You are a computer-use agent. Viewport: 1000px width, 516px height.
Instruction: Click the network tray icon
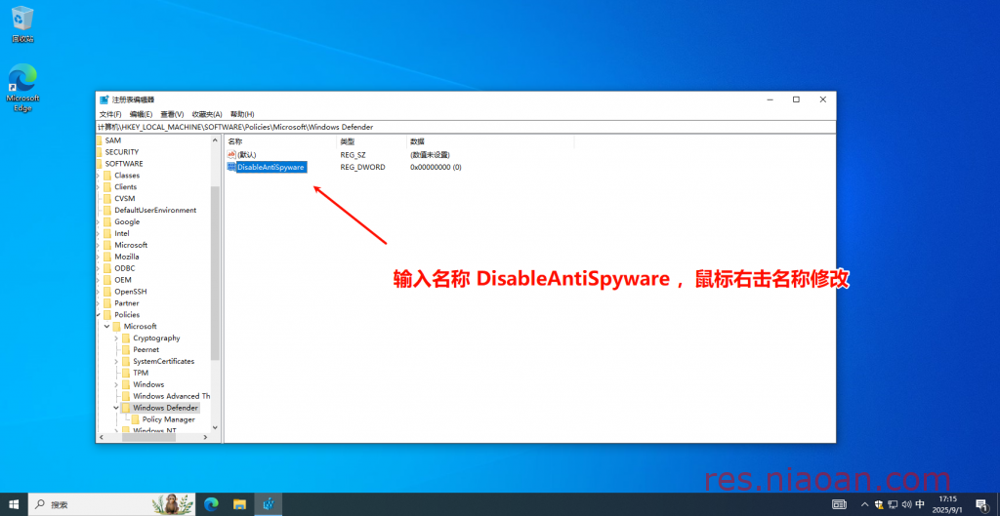pos(893,504)
